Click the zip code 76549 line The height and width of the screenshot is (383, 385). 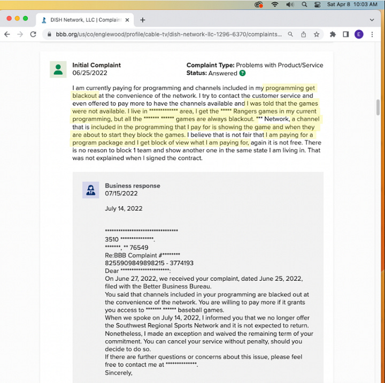point(127,247)
